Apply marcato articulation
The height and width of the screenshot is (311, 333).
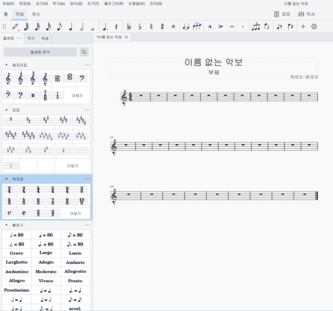(210, 26)
